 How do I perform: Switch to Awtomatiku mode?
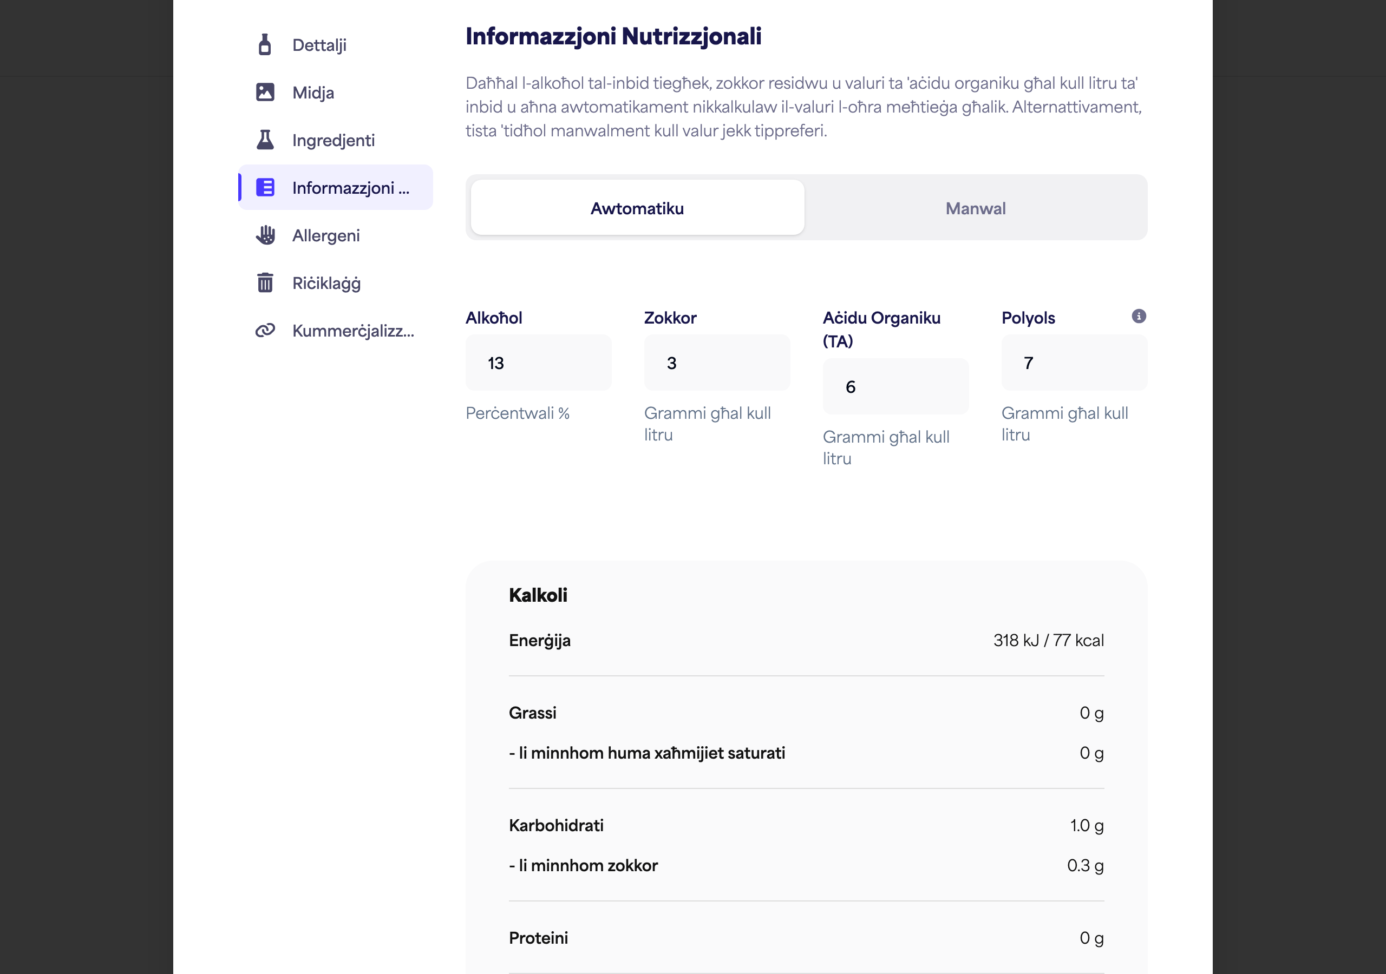(x=637, y=208)
